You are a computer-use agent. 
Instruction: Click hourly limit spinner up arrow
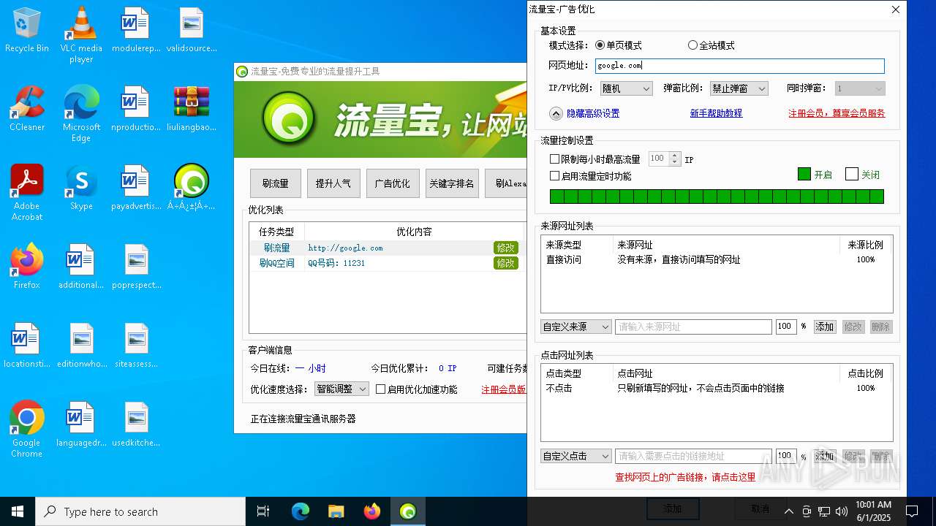click(675, 155)
